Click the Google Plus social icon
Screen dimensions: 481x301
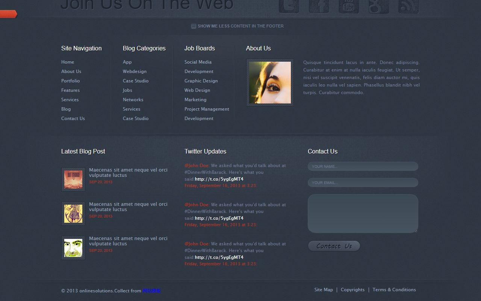379,6
